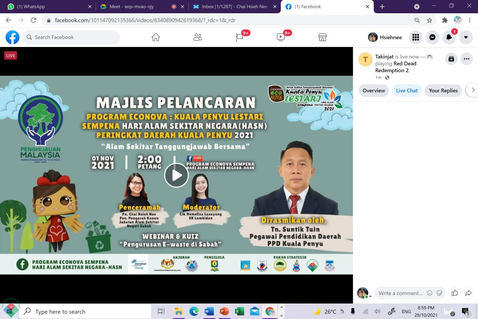The image size is (478, 319).
Task: Click the Search Facebook field
Action: pyautogui.click(x=71, y=37)
